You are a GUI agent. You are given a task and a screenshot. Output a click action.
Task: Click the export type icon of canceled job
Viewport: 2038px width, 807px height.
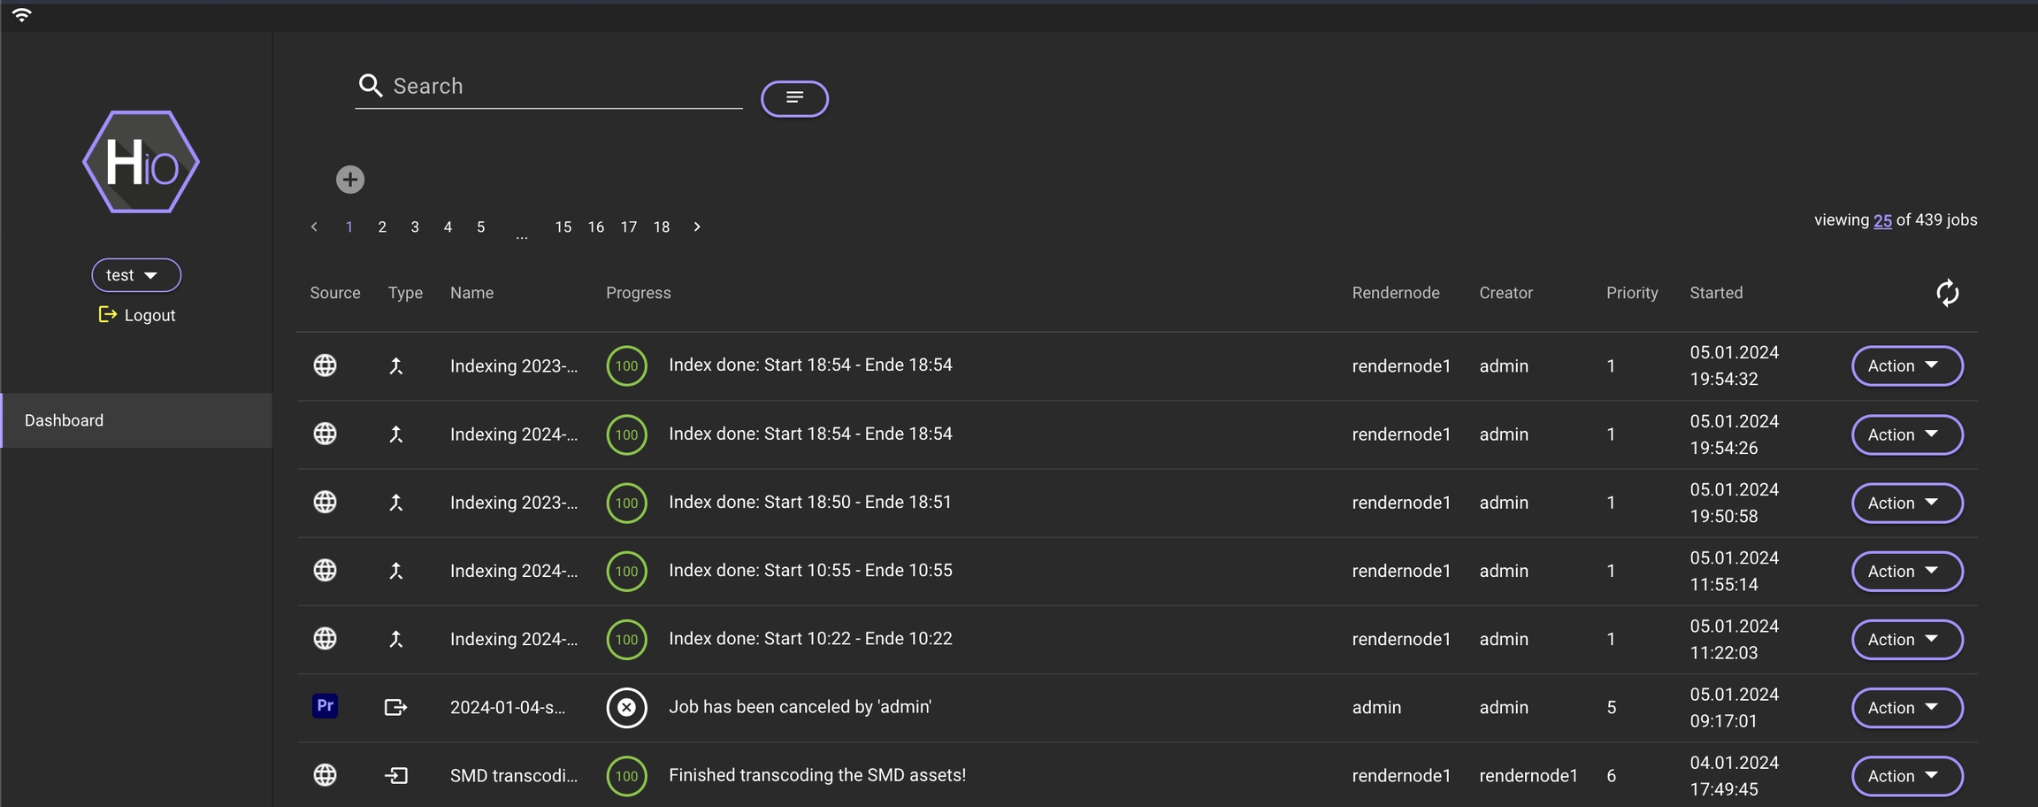pos(395,707)
